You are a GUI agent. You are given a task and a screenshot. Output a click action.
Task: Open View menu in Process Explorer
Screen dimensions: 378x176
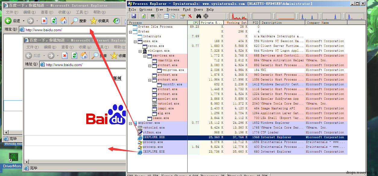[x=160, y=9]
